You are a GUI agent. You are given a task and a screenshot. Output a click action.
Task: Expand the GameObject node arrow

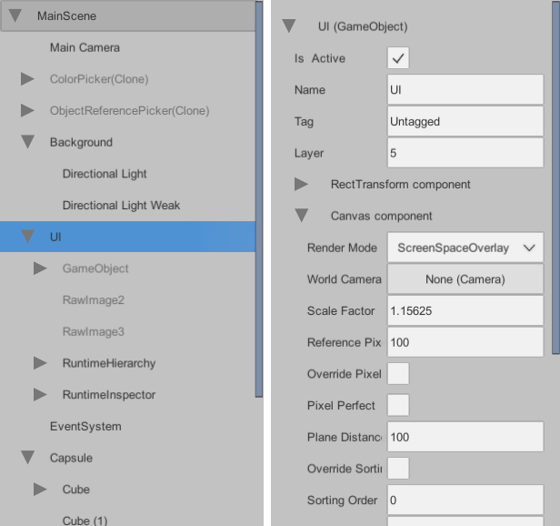tap(40, 268)
